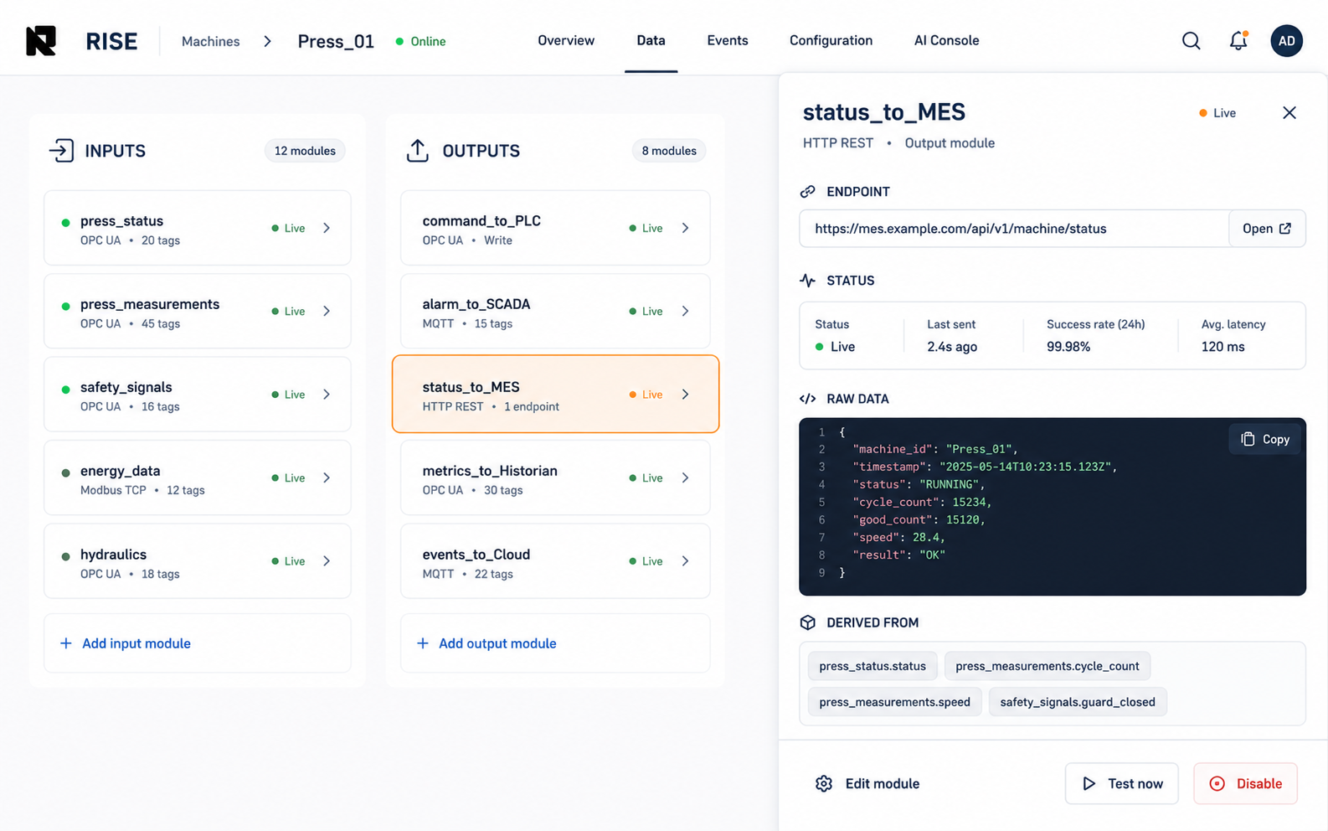Click the hydraulics module name
Viewport: 1328px width, 831px height.
click(x=113, y=555)
